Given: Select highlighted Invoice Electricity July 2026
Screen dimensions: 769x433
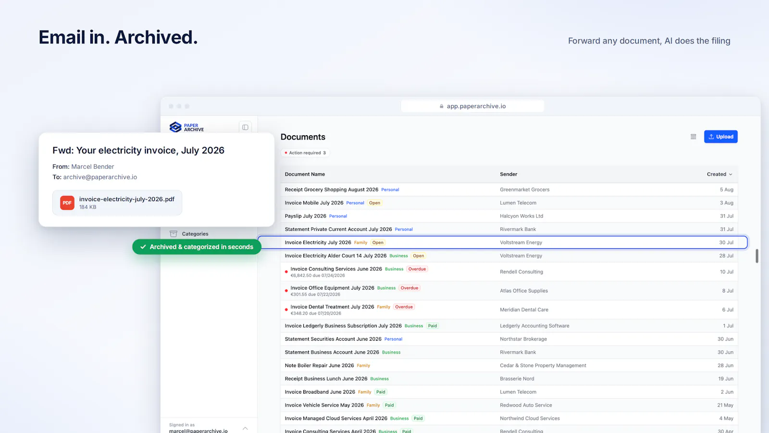Looking at the screenshot, I should (503, 242).
